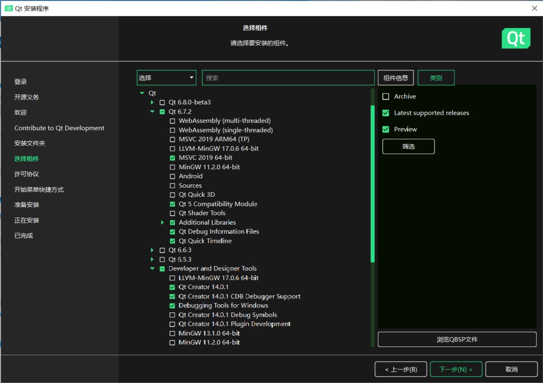Expand the Additional Libraries node
The height and width of the screenshot is (383, 543).
(x=162, y=222)
